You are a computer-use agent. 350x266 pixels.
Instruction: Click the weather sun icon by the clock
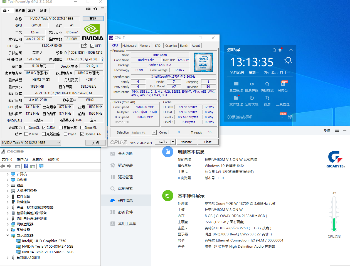pyautogui.click(x=288, y=60)
